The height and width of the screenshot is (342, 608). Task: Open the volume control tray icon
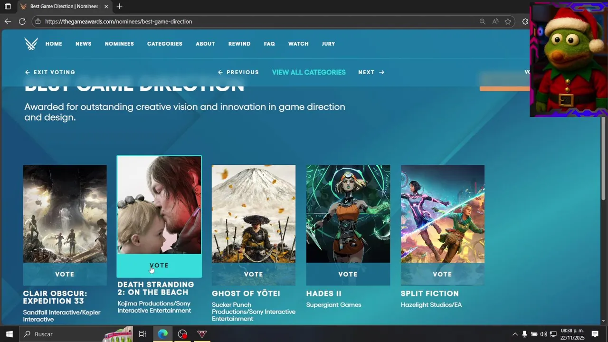(543, 334)
